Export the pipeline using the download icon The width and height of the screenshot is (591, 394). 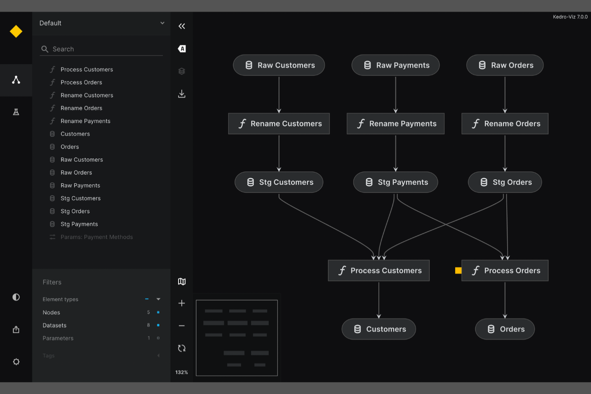(182, 94)
